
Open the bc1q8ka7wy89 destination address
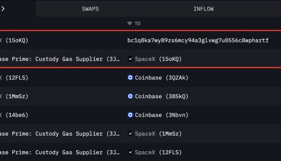click(x=198, y=40)
